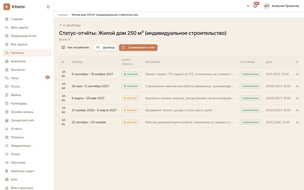Click headline Фундамент принят, дожди стоили шесть дней
The image size is (304, 190).
(x=178, y=110)
